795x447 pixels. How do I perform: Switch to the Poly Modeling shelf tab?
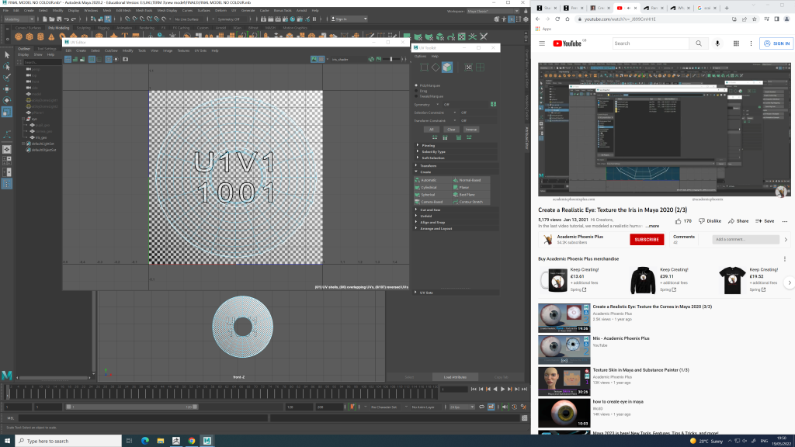point(58,28)
